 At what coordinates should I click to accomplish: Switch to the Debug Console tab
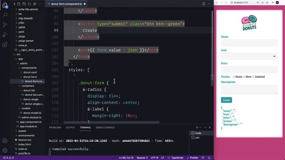click(x=105, y=128)
